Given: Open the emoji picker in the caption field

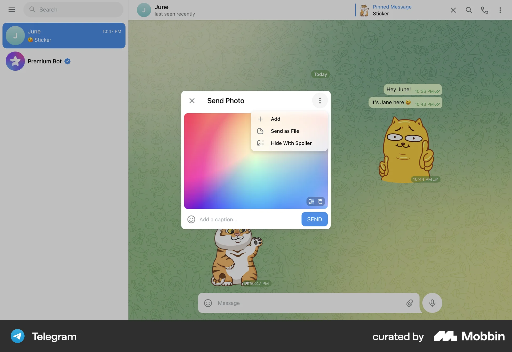Looking at the screenshot, I should [x=191, y=219].
